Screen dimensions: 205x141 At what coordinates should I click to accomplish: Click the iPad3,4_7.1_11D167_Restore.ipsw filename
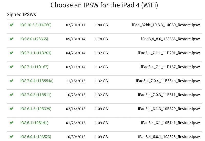pyautogui.click(x=170, y=67)
